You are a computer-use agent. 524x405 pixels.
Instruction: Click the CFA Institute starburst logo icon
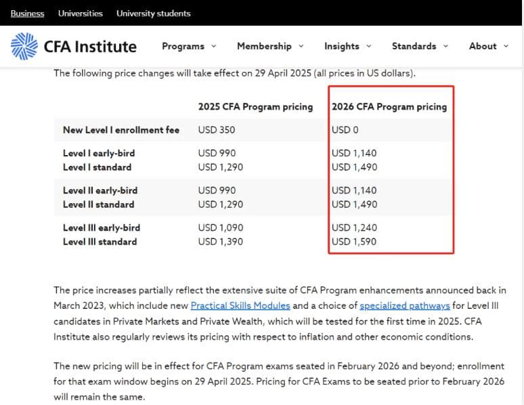point(24,46)
